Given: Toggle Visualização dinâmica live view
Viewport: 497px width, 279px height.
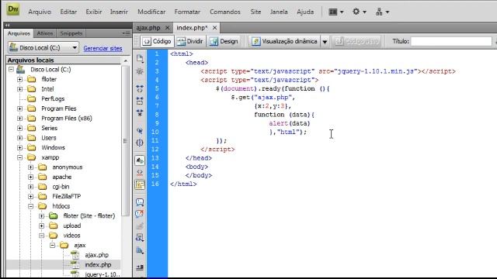Looking at the screenshot, I should pyautogui.click(x=285, y=41).
